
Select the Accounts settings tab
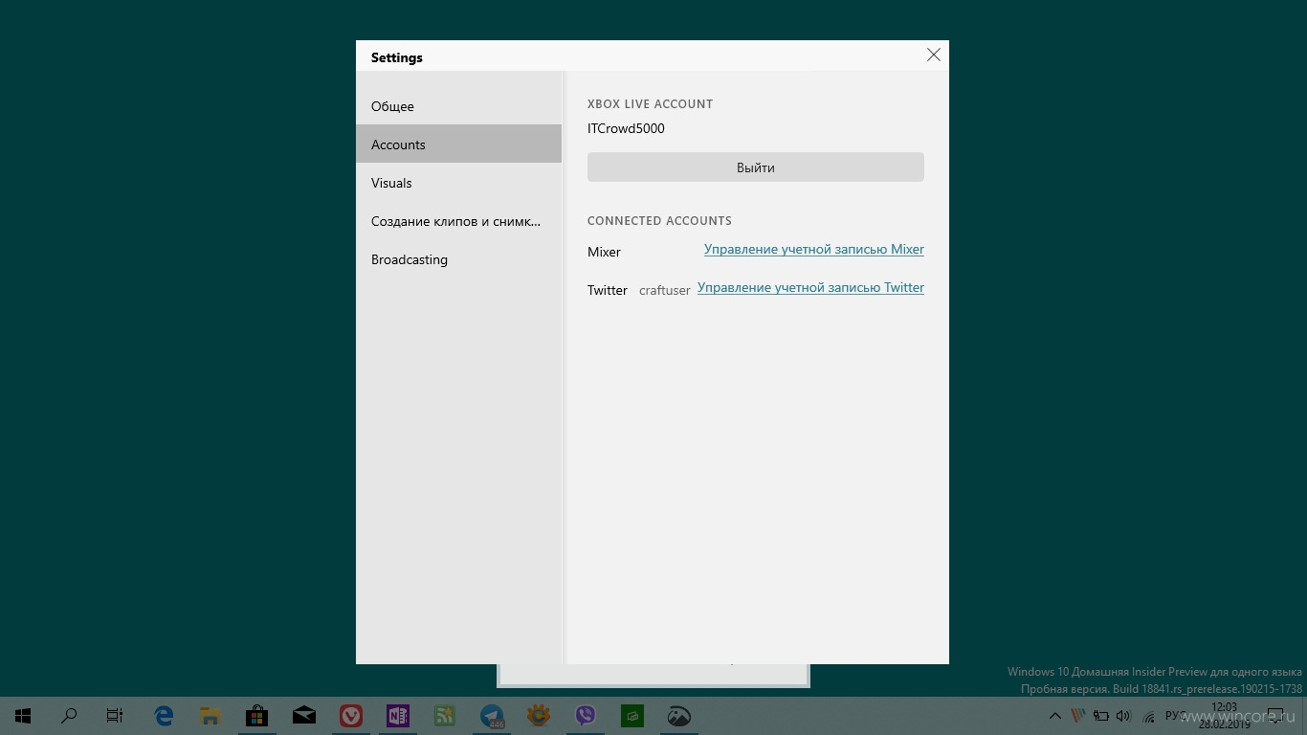point(458,145)
